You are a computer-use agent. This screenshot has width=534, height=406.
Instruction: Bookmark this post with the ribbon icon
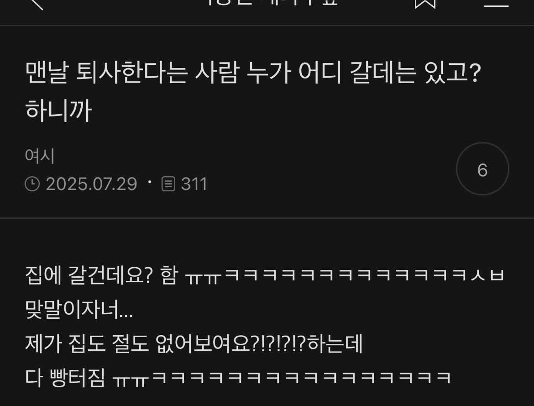point(425,3)
